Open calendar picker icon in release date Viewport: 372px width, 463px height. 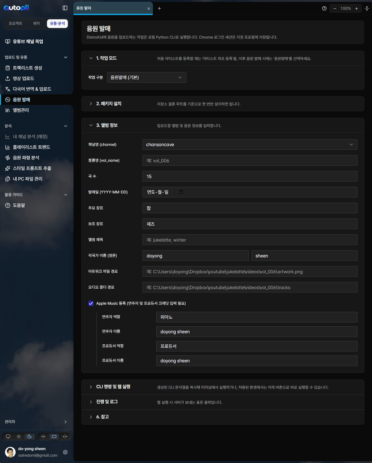(181, 192)
